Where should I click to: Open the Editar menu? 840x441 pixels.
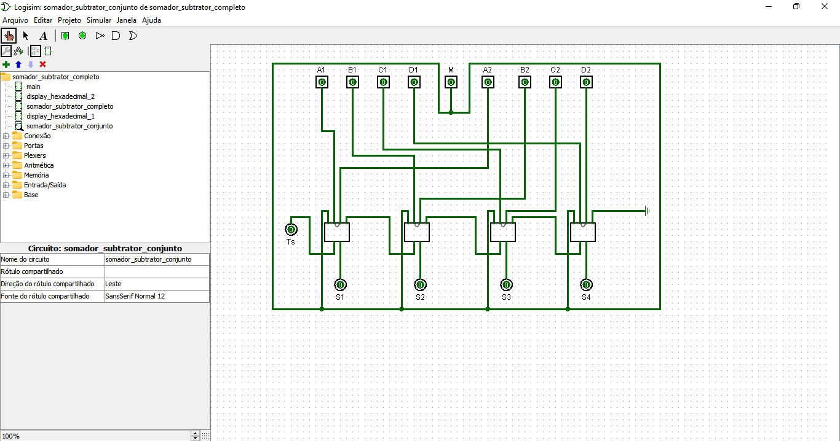tap(43, 20)
